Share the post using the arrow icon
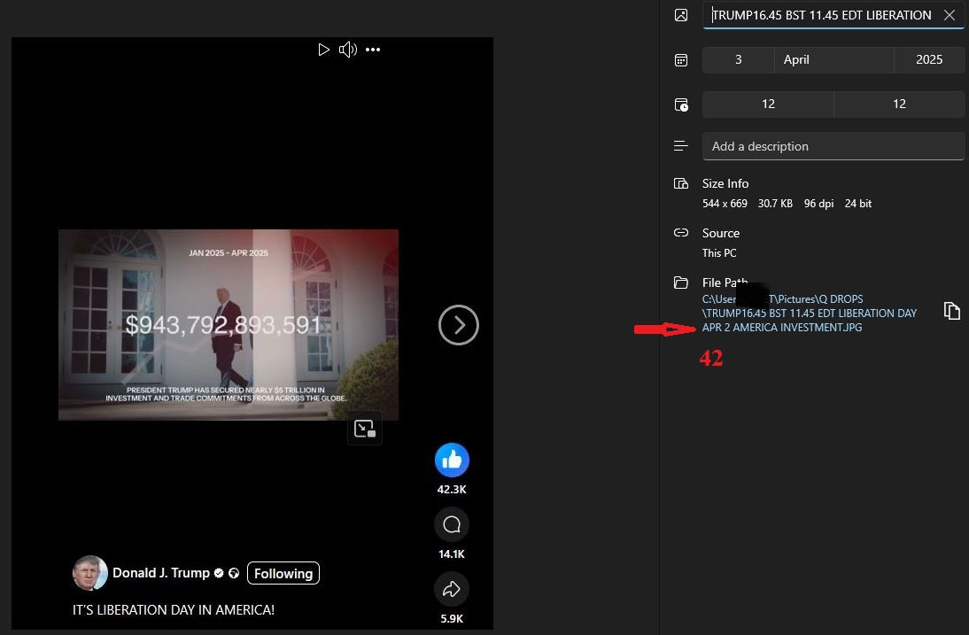 click(452, 589)
